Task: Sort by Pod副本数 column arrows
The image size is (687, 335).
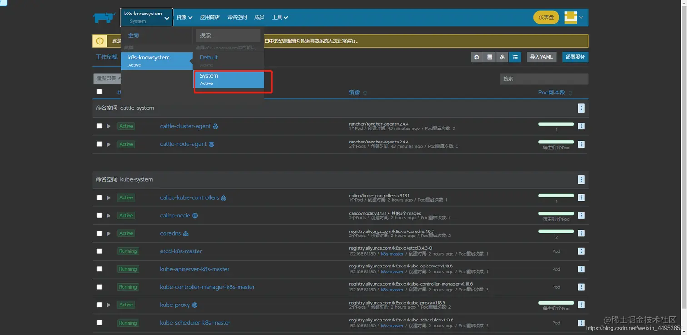Action: (570, 93)
